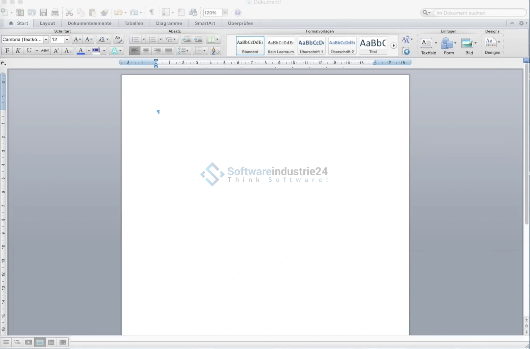Toggle bold formatting (F button)
The width and height of the screenshot is (530, 349).
coord(7,51)
